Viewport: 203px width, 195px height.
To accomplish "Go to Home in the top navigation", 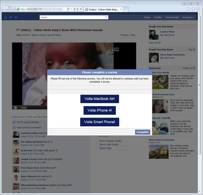I will point(147,17).
